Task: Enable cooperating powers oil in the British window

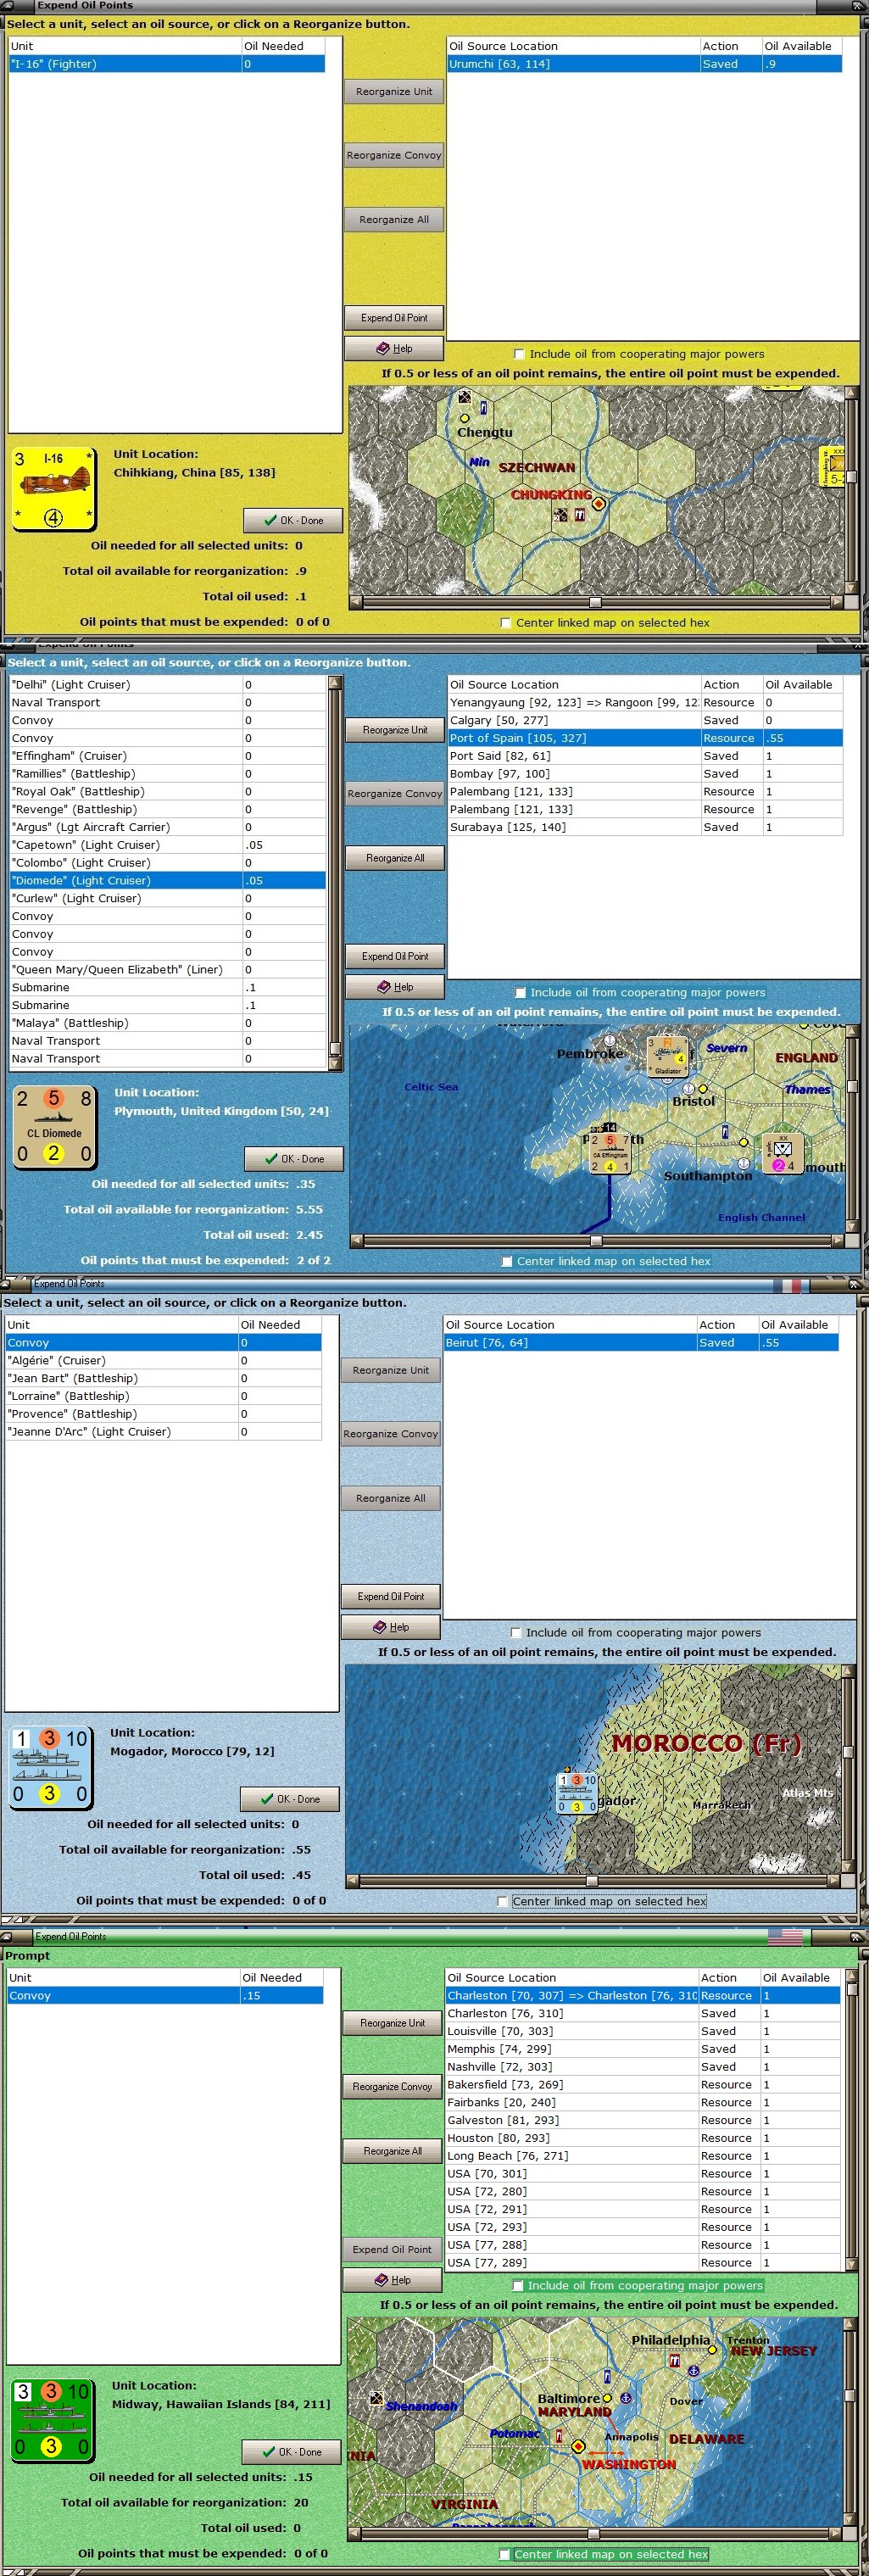Action: point(520,992)
